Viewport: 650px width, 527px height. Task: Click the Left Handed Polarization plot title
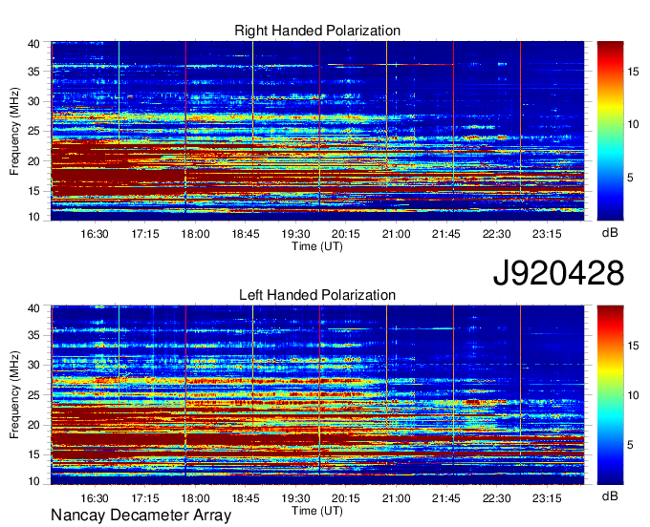click(x=317, y=295)
